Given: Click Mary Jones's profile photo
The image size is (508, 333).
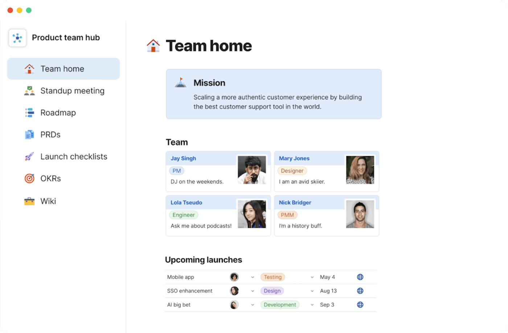Looking at the screenshot, I should [x=360, y=170].
